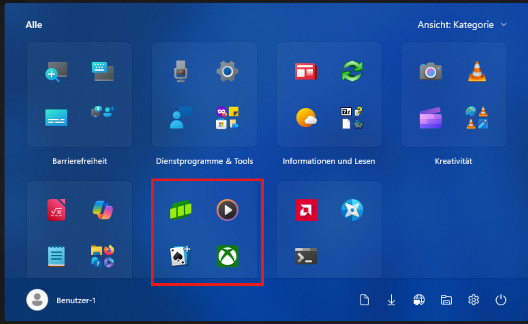
Task: Click the Power button icon
Action: click(501, 300)
